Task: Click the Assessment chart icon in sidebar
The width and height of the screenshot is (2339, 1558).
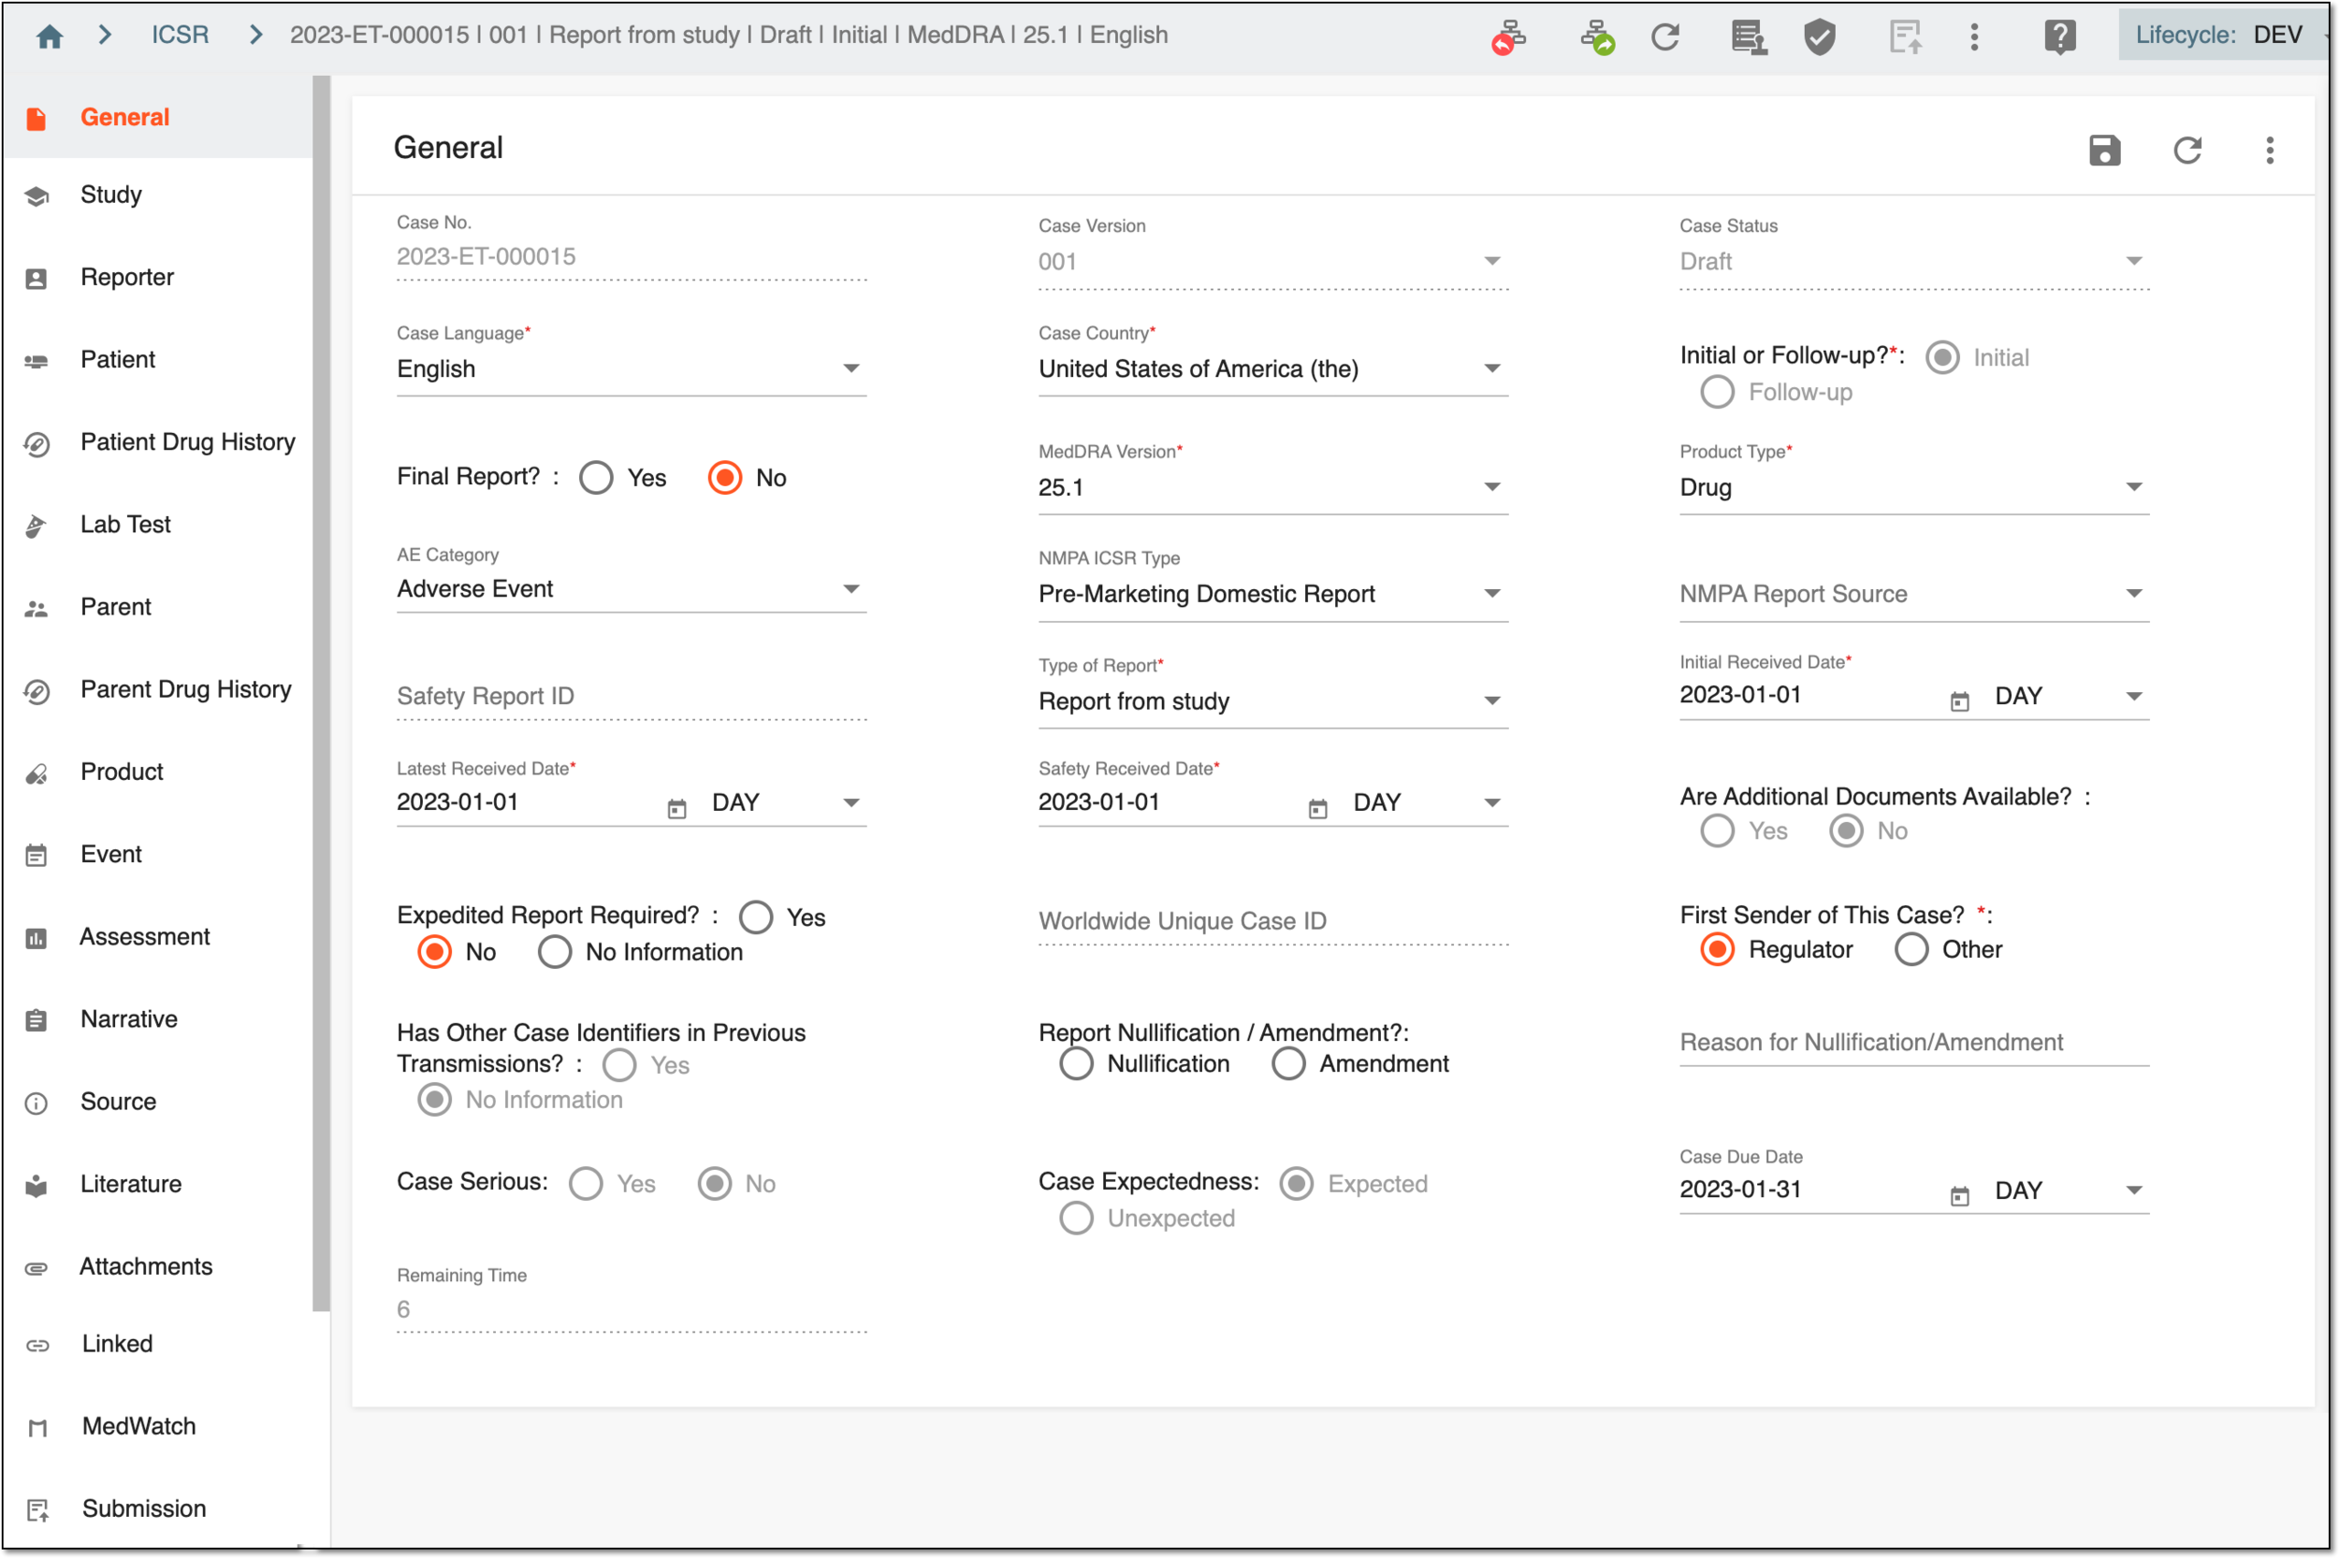Action: [x=36, y=938]
